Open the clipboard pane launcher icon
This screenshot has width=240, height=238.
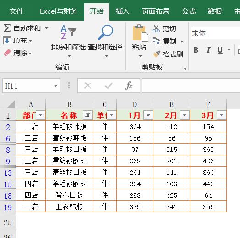tap(184, 68)
